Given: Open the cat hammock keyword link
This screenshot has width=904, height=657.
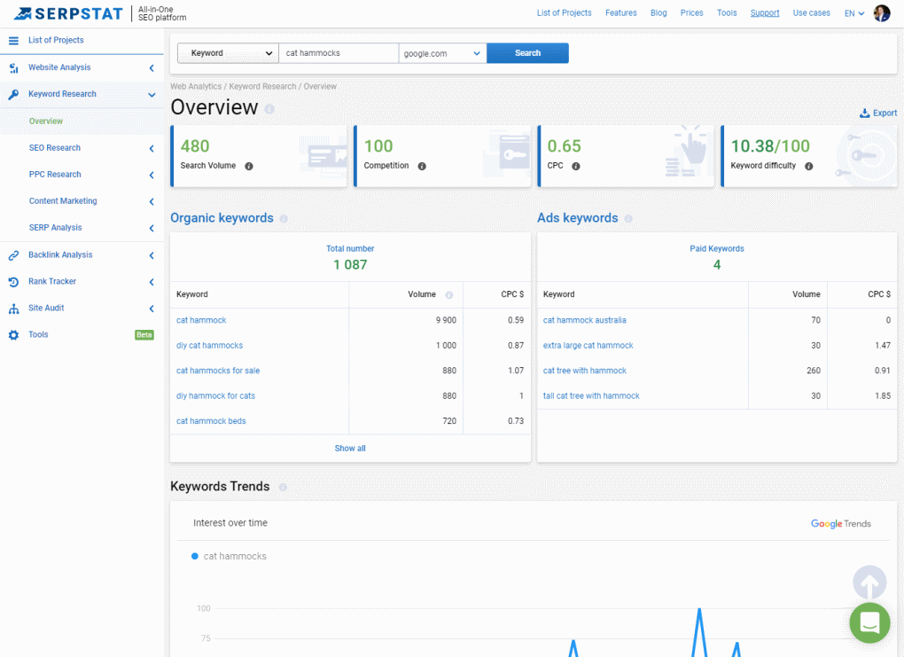Looking at the screenshot, I should click(201, 320).
